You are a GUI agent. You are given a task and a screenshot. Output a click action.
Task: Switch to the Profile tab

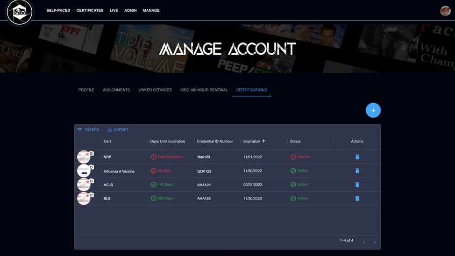[x=86, y=90]
